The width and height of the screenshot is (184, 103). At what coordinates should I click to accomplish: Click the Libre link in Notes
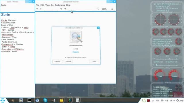pos(12,27)
